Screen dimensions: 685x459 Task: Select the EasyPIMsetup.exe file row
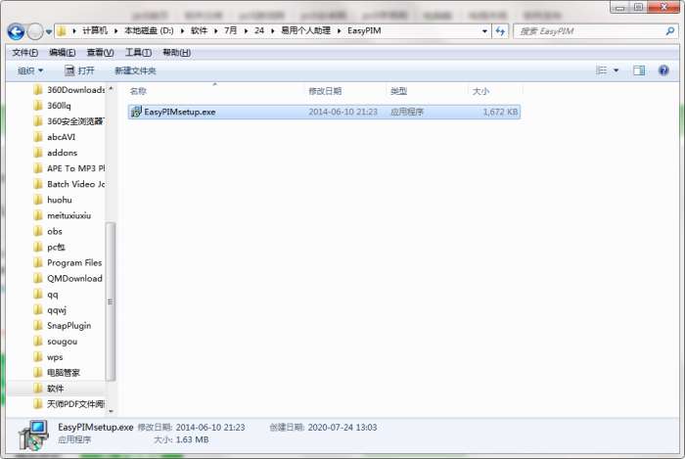pos(324,112)
